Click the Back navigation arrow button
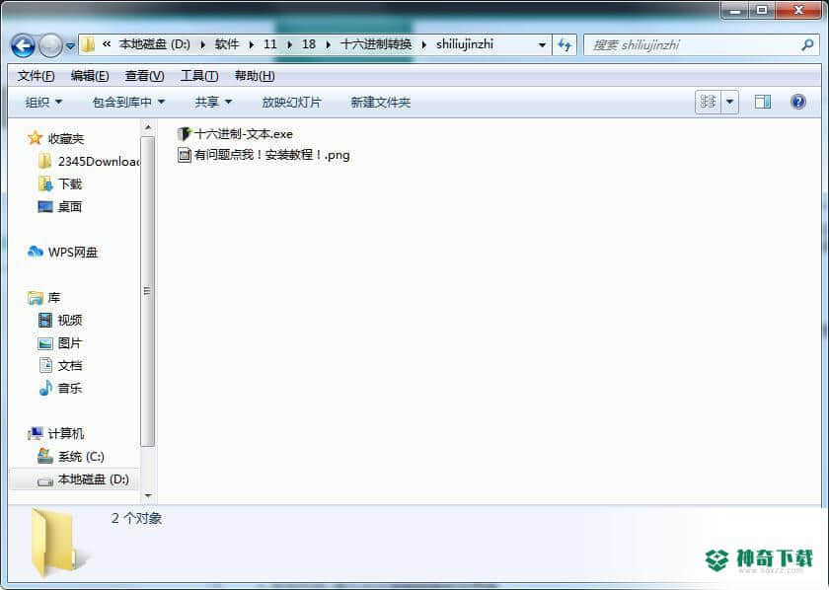The image size is (829, 590). coord(23,46)
